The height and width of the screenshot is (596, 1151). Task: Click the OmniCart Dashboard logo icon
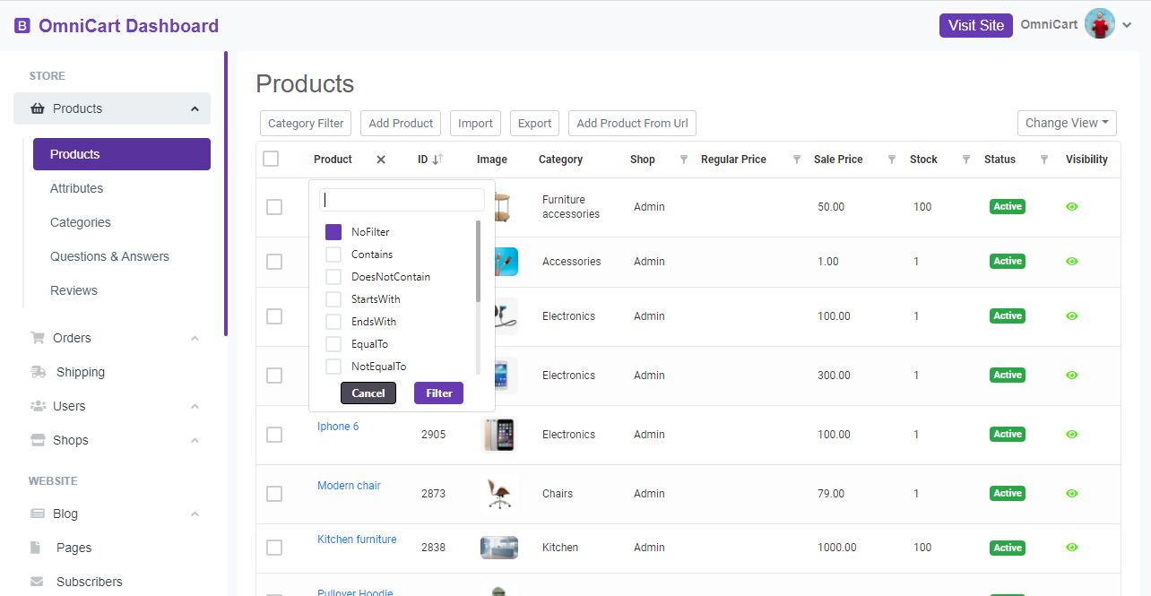22,26
